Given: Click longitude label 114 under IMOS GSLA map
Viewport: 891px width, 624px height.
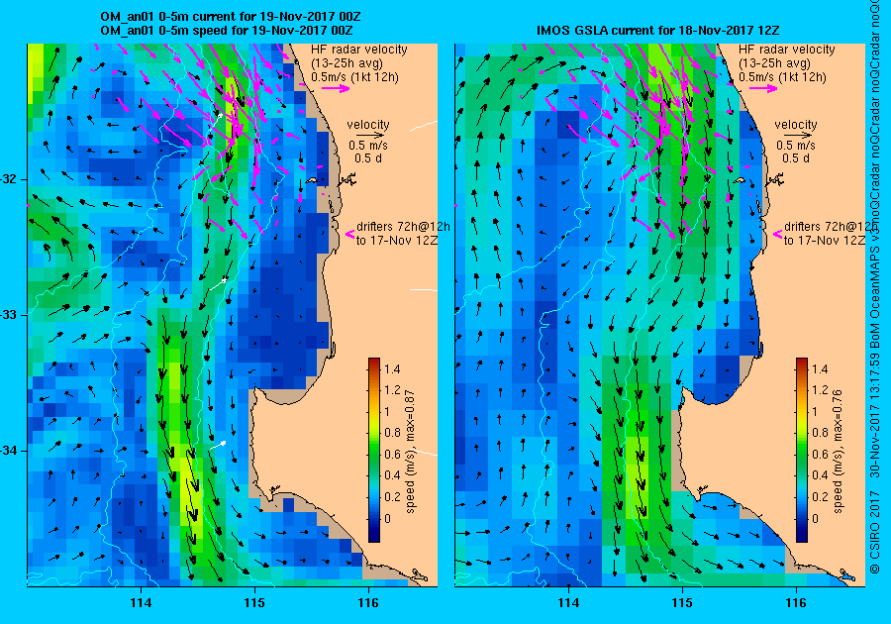Looking at the screenshot, I should (569, 603).
